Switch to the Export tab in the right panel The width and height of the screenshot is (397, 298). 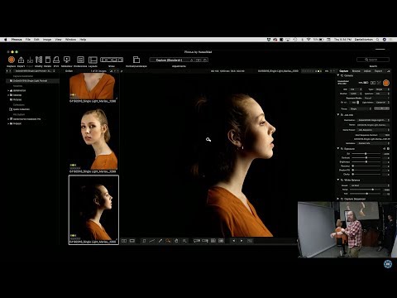pyautogui.click(x=379, y=71)
